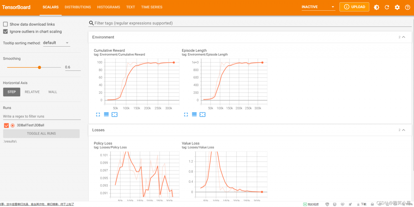
Task: Select the 3DBallTest\3DBall run radio button
Action: click(13, 125)
